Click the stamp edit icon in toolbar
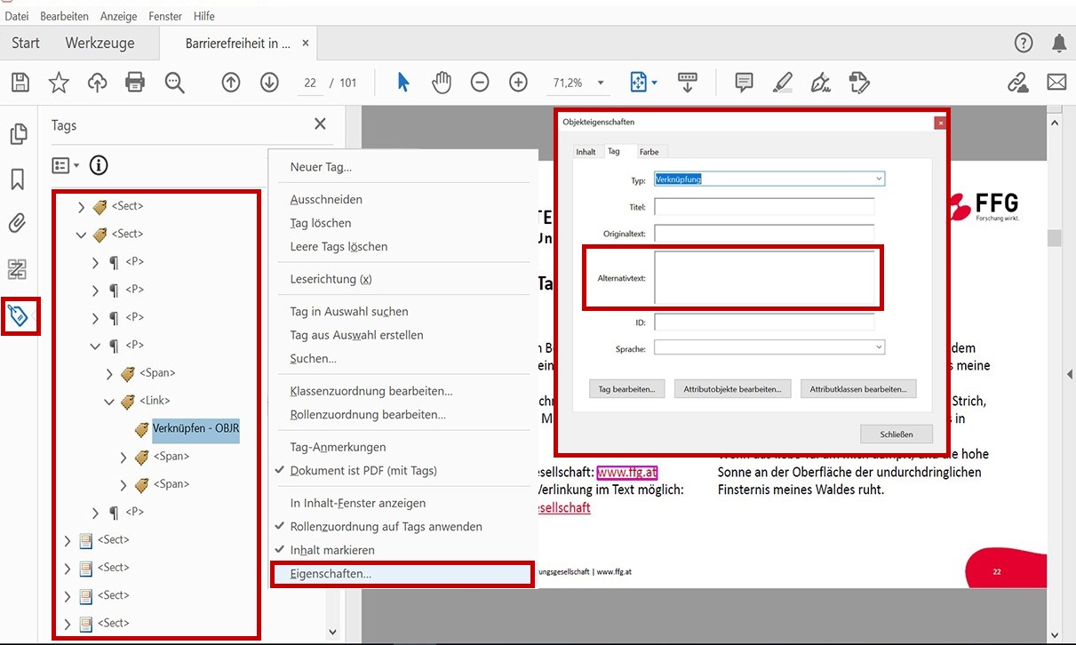This screenshot has height=645, width=1076. [859, 83]
